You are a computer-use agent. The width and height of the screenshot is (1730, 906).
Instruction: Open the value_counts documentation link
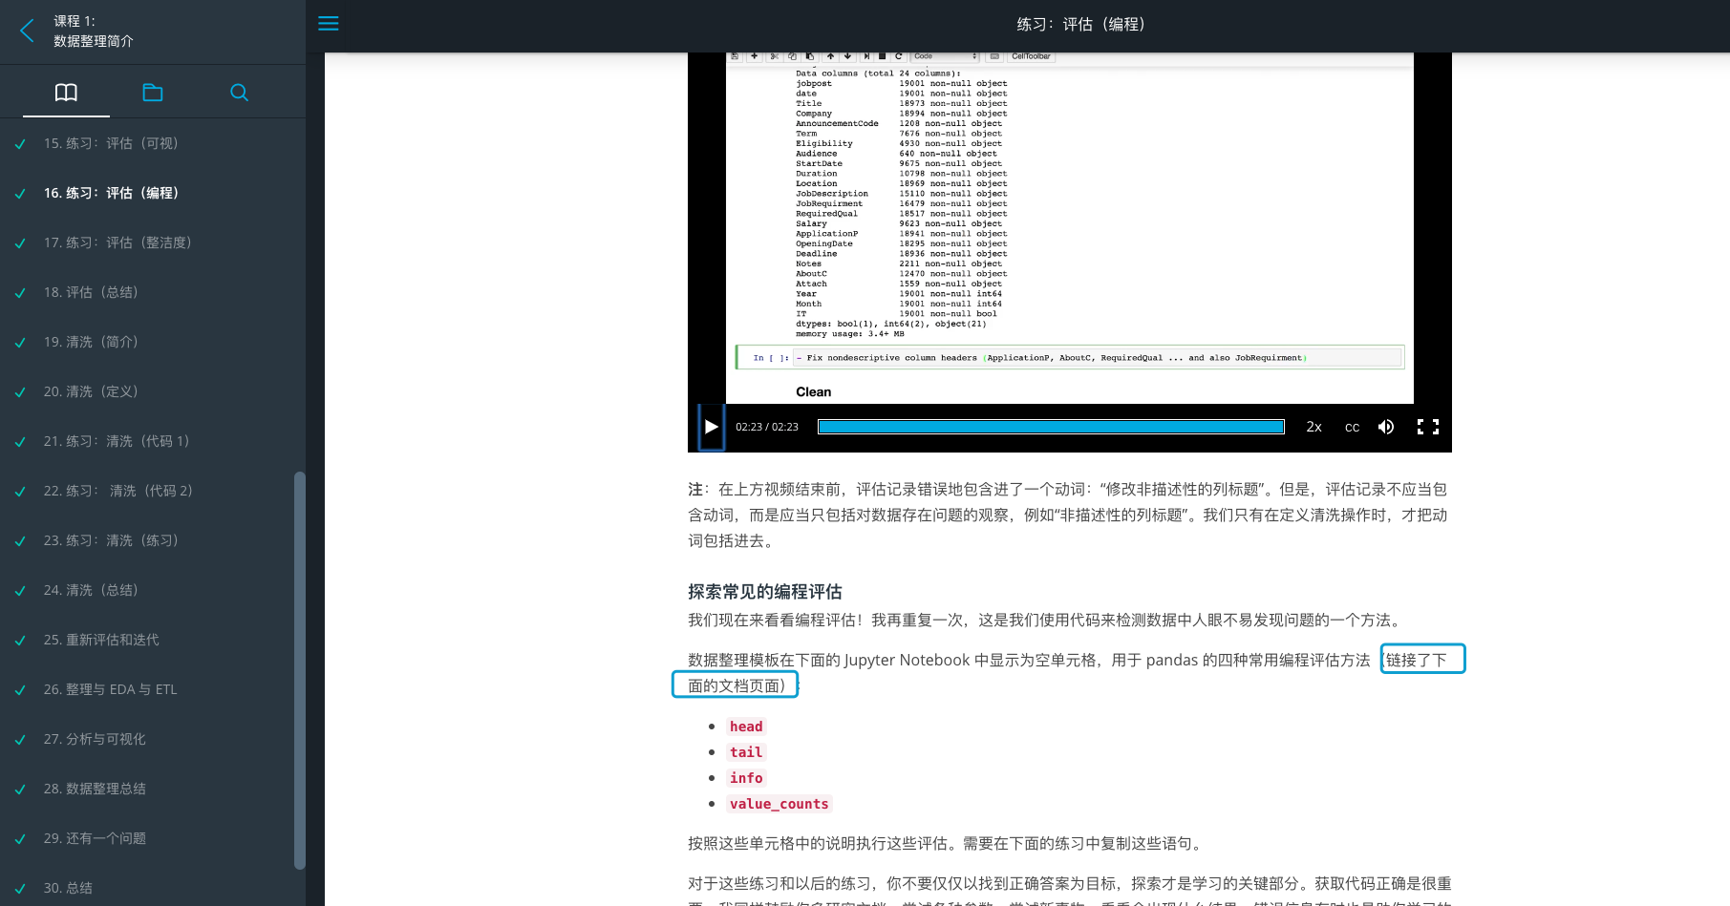779,804
